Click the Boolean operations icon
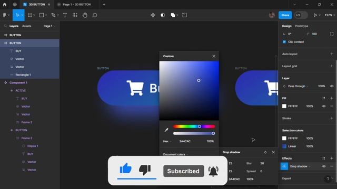This screenshot has width=337, height=189. [173, 15]
